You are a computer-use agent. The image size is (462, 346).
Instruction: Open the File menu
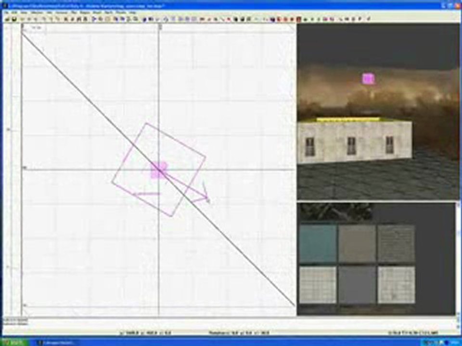click(6, 12)
